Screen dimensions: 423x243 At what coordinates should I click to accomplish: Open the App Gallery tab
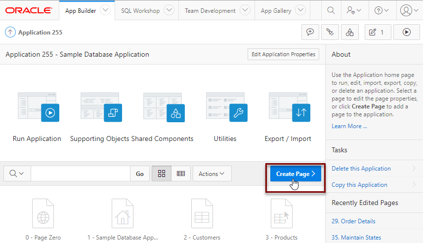pyautogui.click(x=276, y=11)
